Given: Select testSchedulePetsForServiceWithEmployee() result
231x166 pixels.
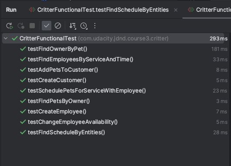Looking at the screenshot, I should (87, 90).
